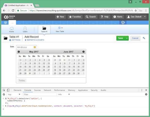The width and height of the screenshot is (150, 117).
Task: Clear console with the circle-slash icon
Action: pyautogui.click(x=4, y=94)
